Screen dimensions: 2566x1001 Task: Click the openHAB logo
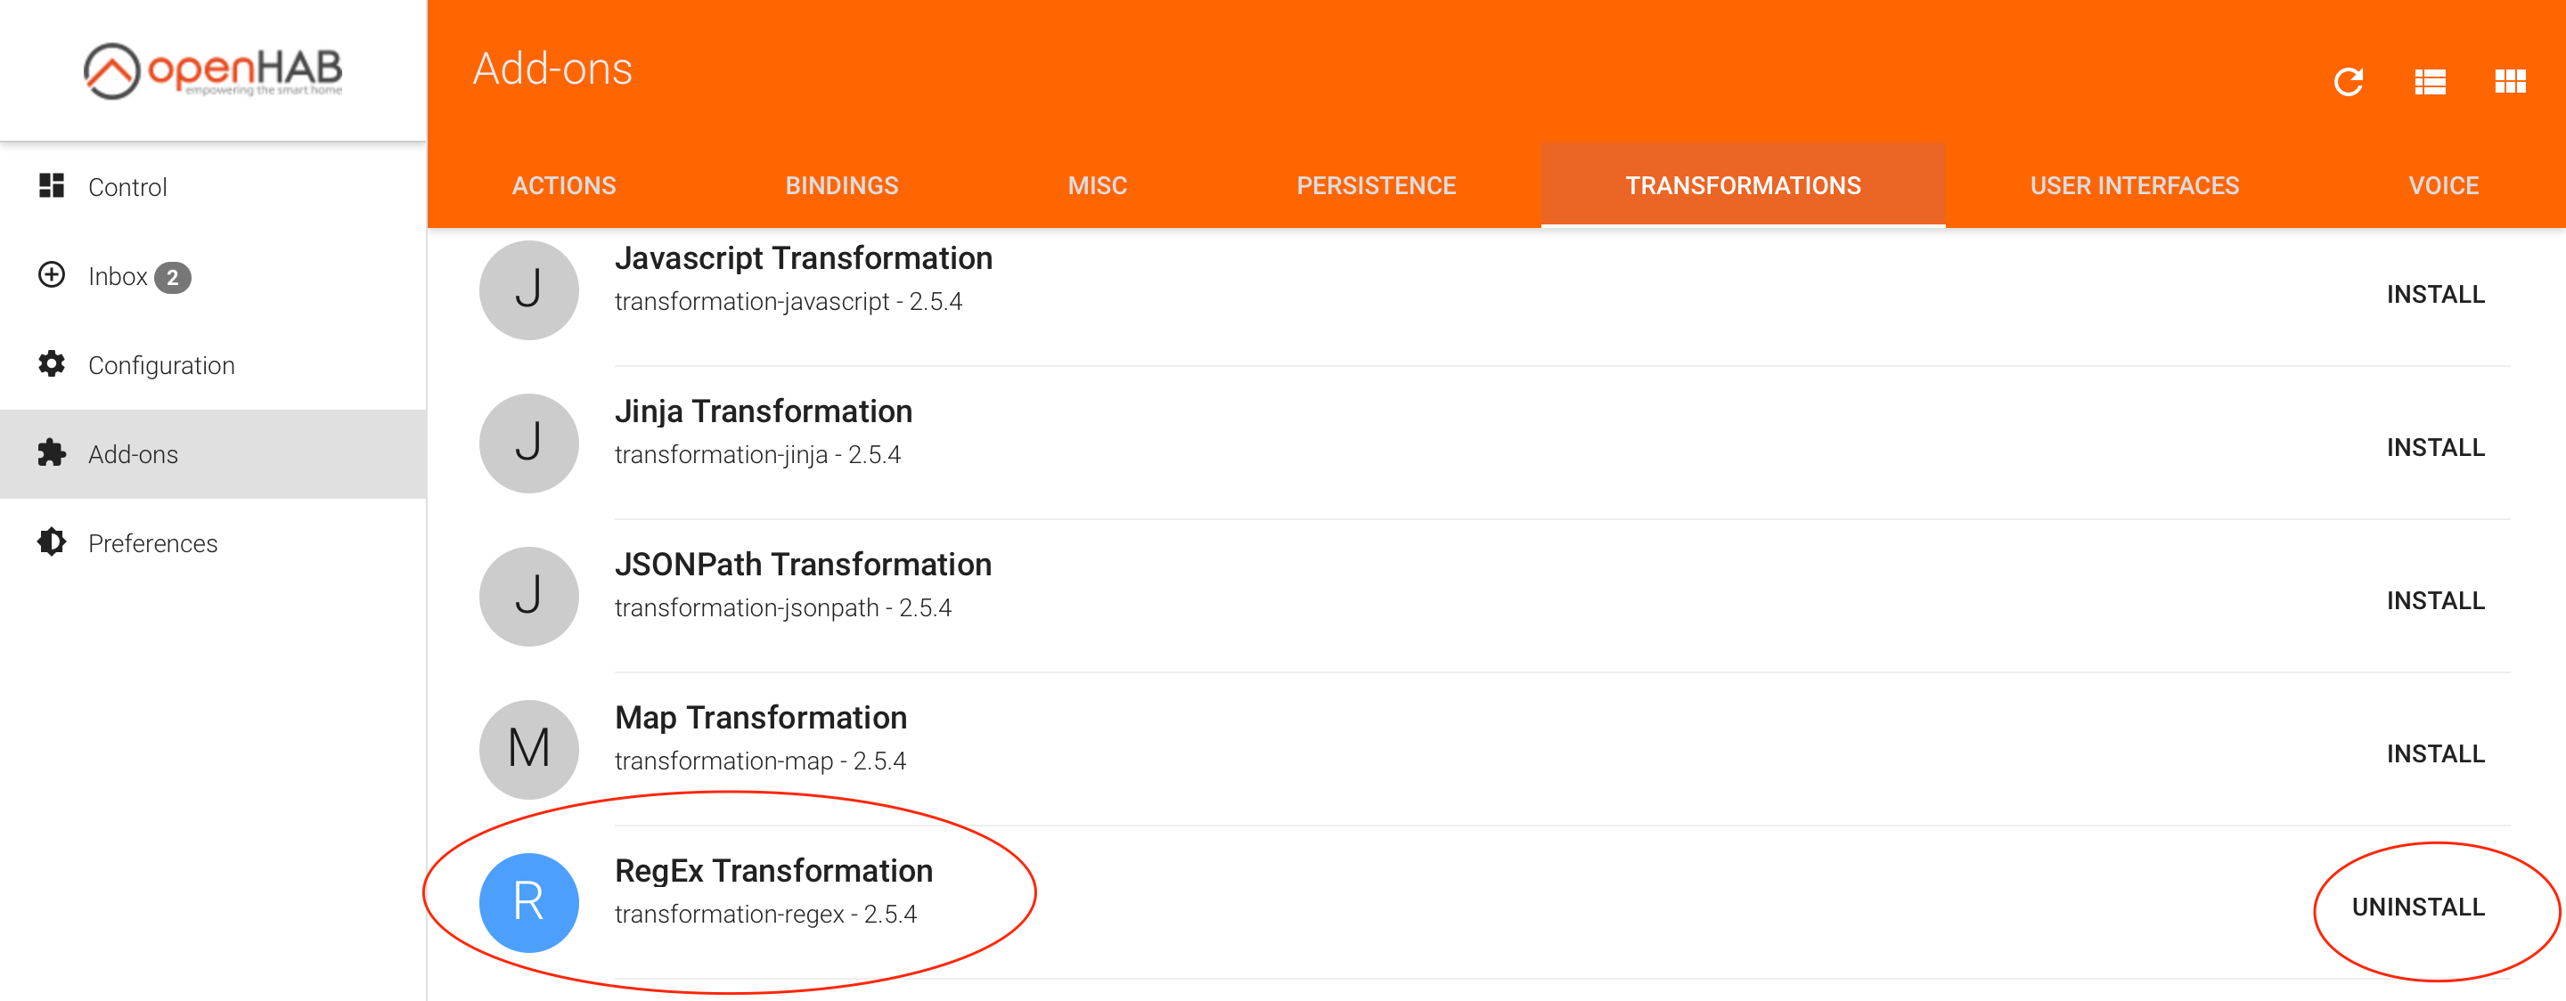(x=212, y=70)
